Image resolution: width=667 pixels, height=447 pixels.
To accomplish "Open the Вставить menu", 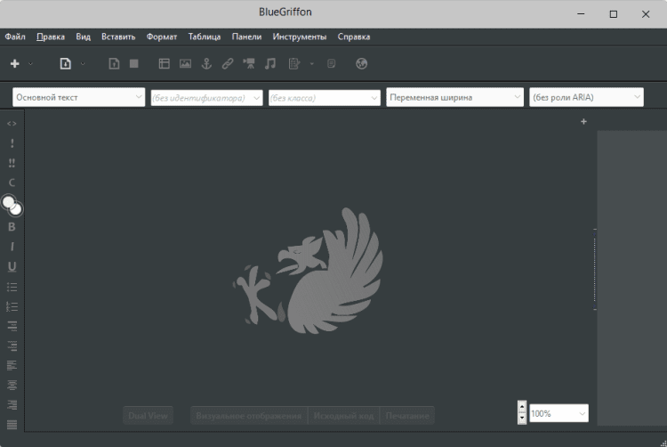I will (x=118, y=37).
